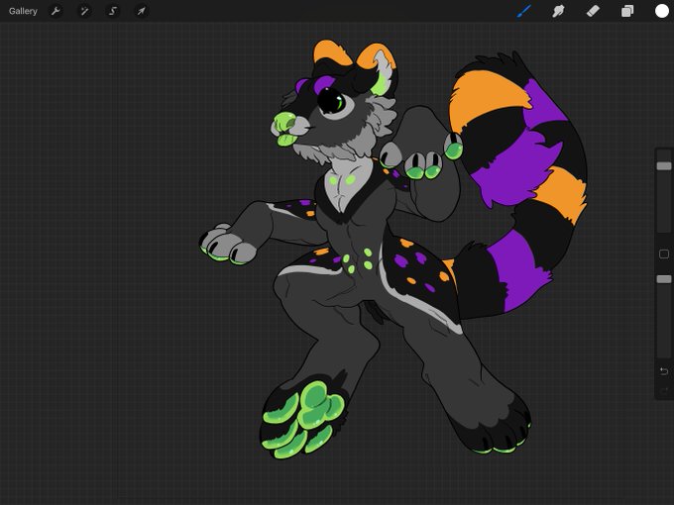Click the brush size slider handle
The image size is (674, 505).
pos(664,166)
